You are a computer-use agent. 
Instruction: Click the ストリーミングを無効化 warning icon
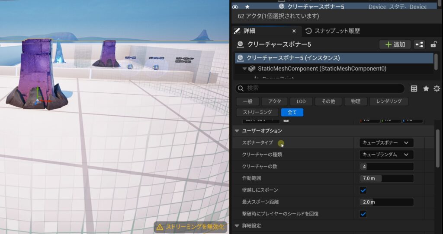[x=160, y=227]
